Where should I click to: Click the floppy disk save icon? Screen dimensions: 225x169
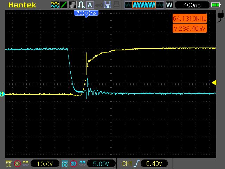[x=108, y=5]
